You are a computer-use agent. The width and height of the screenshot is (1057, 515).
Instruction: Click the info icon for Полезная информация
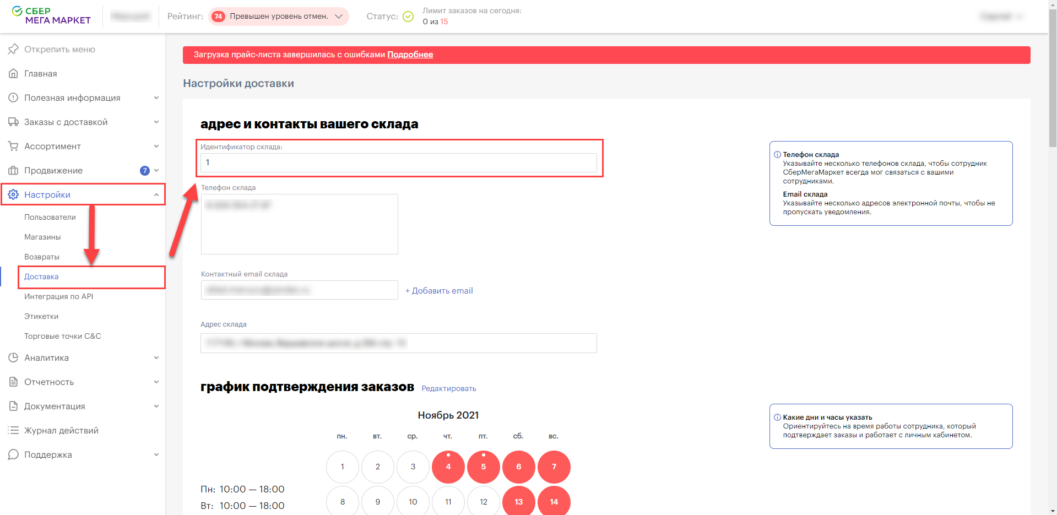(13, 97)
